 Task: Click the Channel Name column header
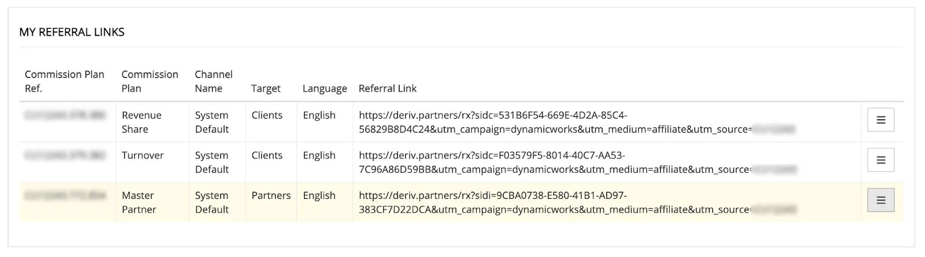(x=214, y=81)
